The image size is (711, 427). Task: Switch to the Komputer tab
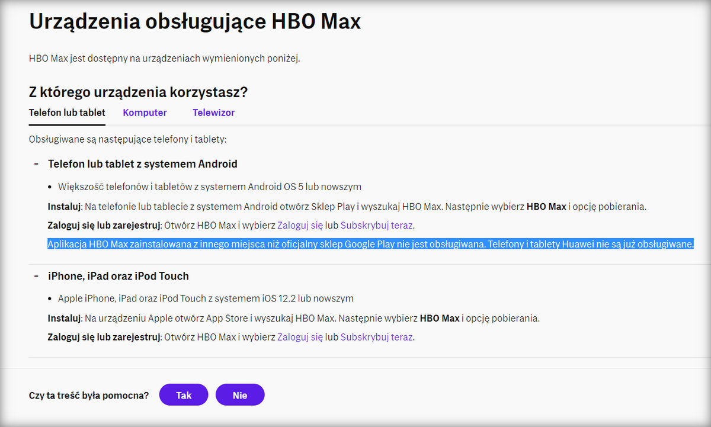pos(145,113)
